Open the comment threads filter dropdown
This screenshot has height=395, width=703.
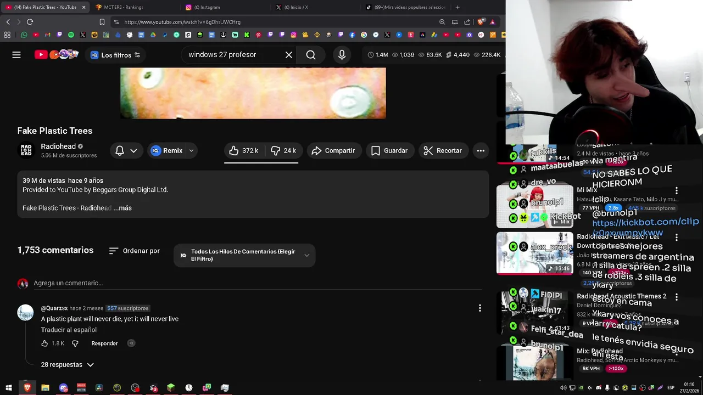(244, 255)
